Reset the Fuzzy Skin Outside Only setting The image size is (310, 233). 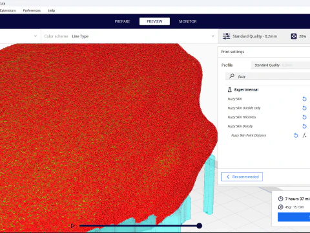(304, 108)
